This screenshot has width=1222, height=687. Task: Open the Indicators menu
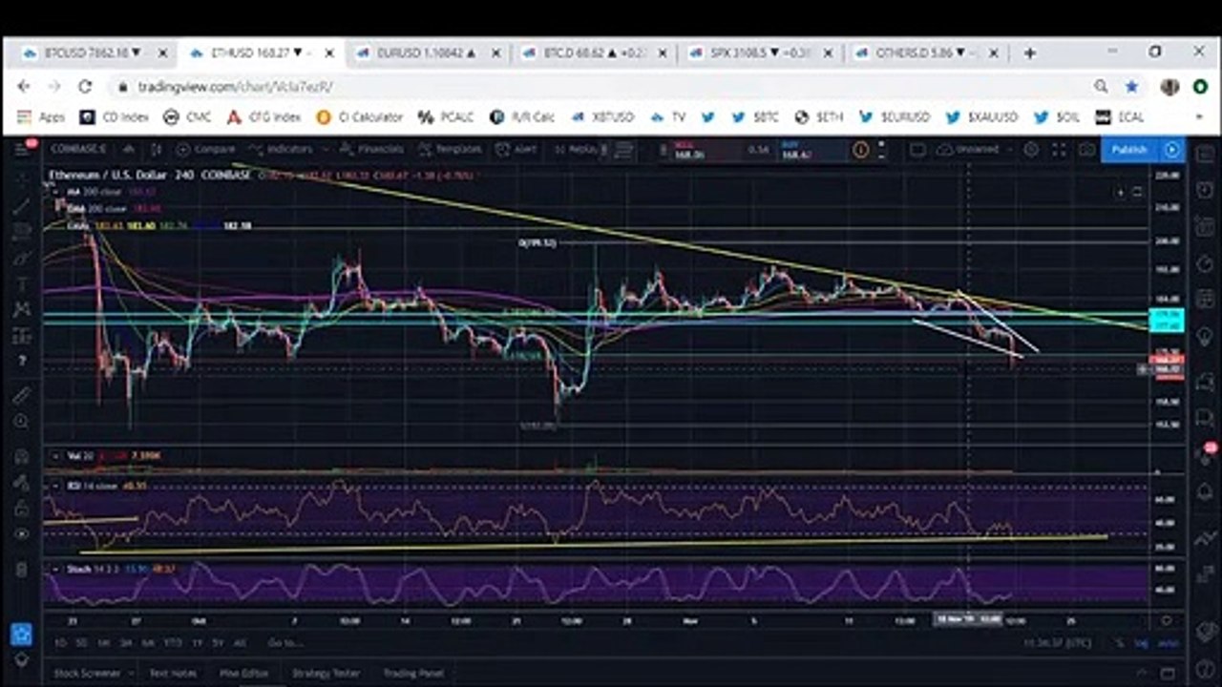click(x=280, y=150)
